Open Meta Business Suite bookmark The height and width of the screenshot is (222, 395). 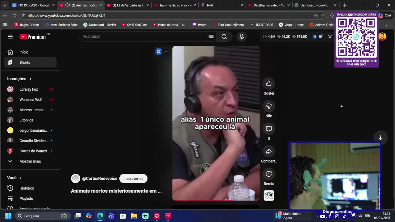point(61,25)
